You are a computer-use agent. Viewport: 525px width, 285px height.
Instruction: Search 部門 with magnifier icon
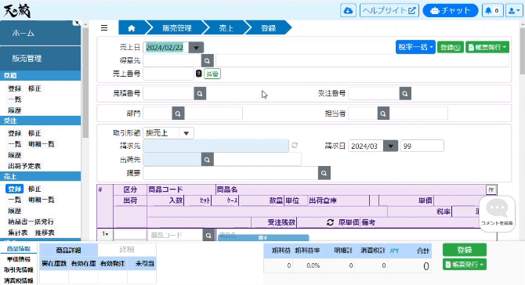point(178,114)
